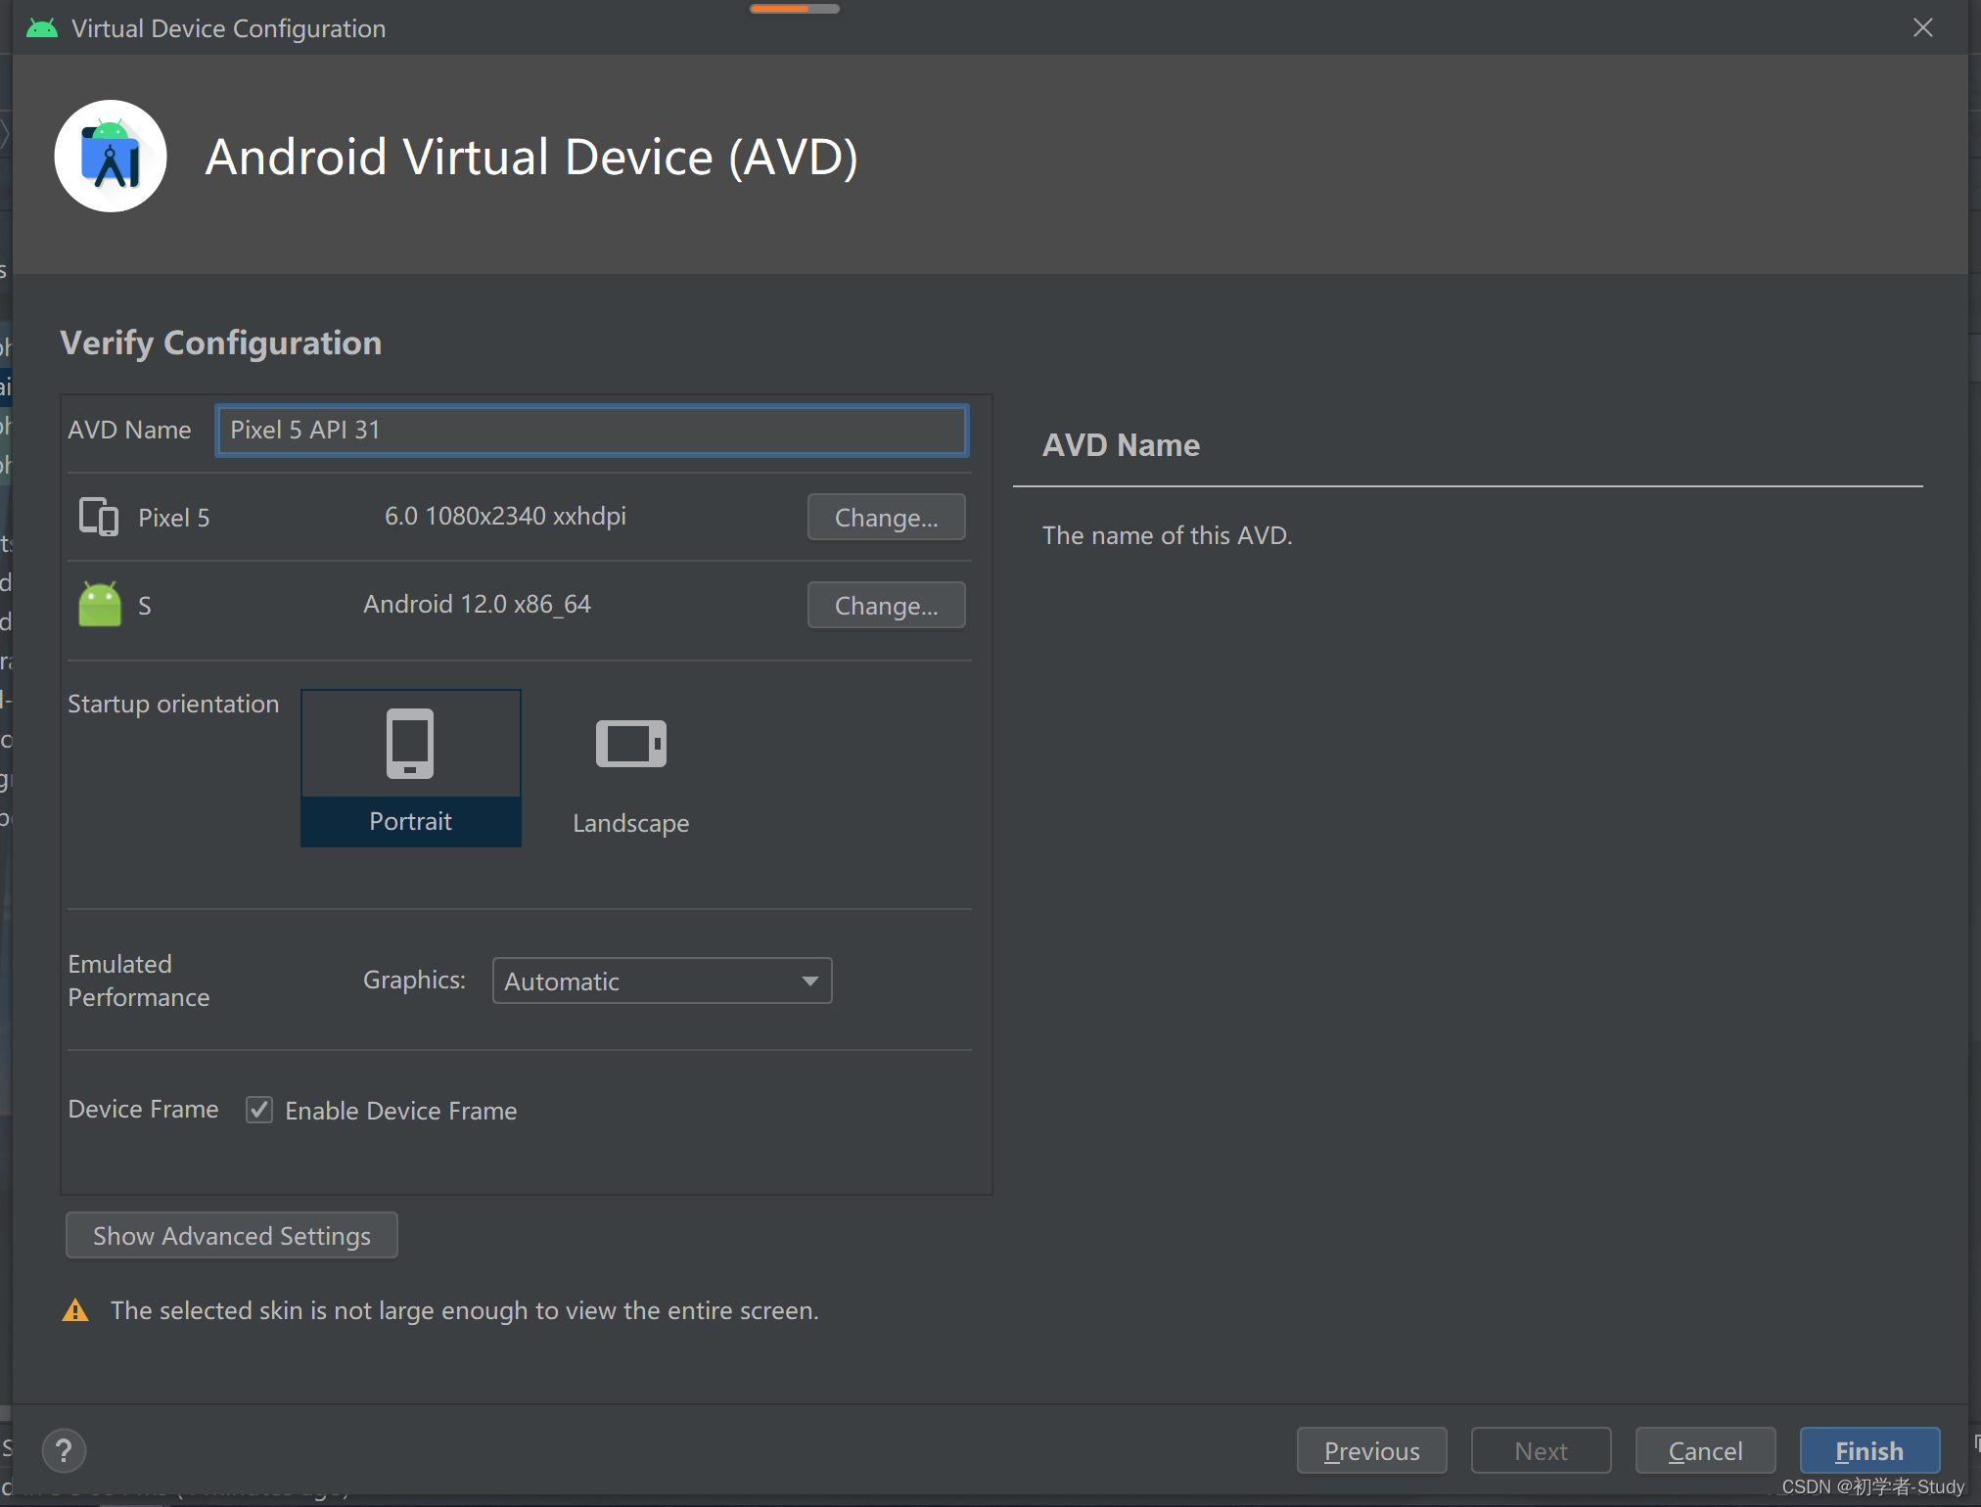
Task: Open help with the question mark button
Action: point(65,1450)
